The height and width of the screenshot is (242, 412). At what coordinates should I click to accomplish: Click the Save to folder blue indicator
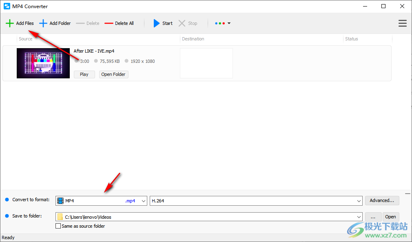[x=7, y=216]
